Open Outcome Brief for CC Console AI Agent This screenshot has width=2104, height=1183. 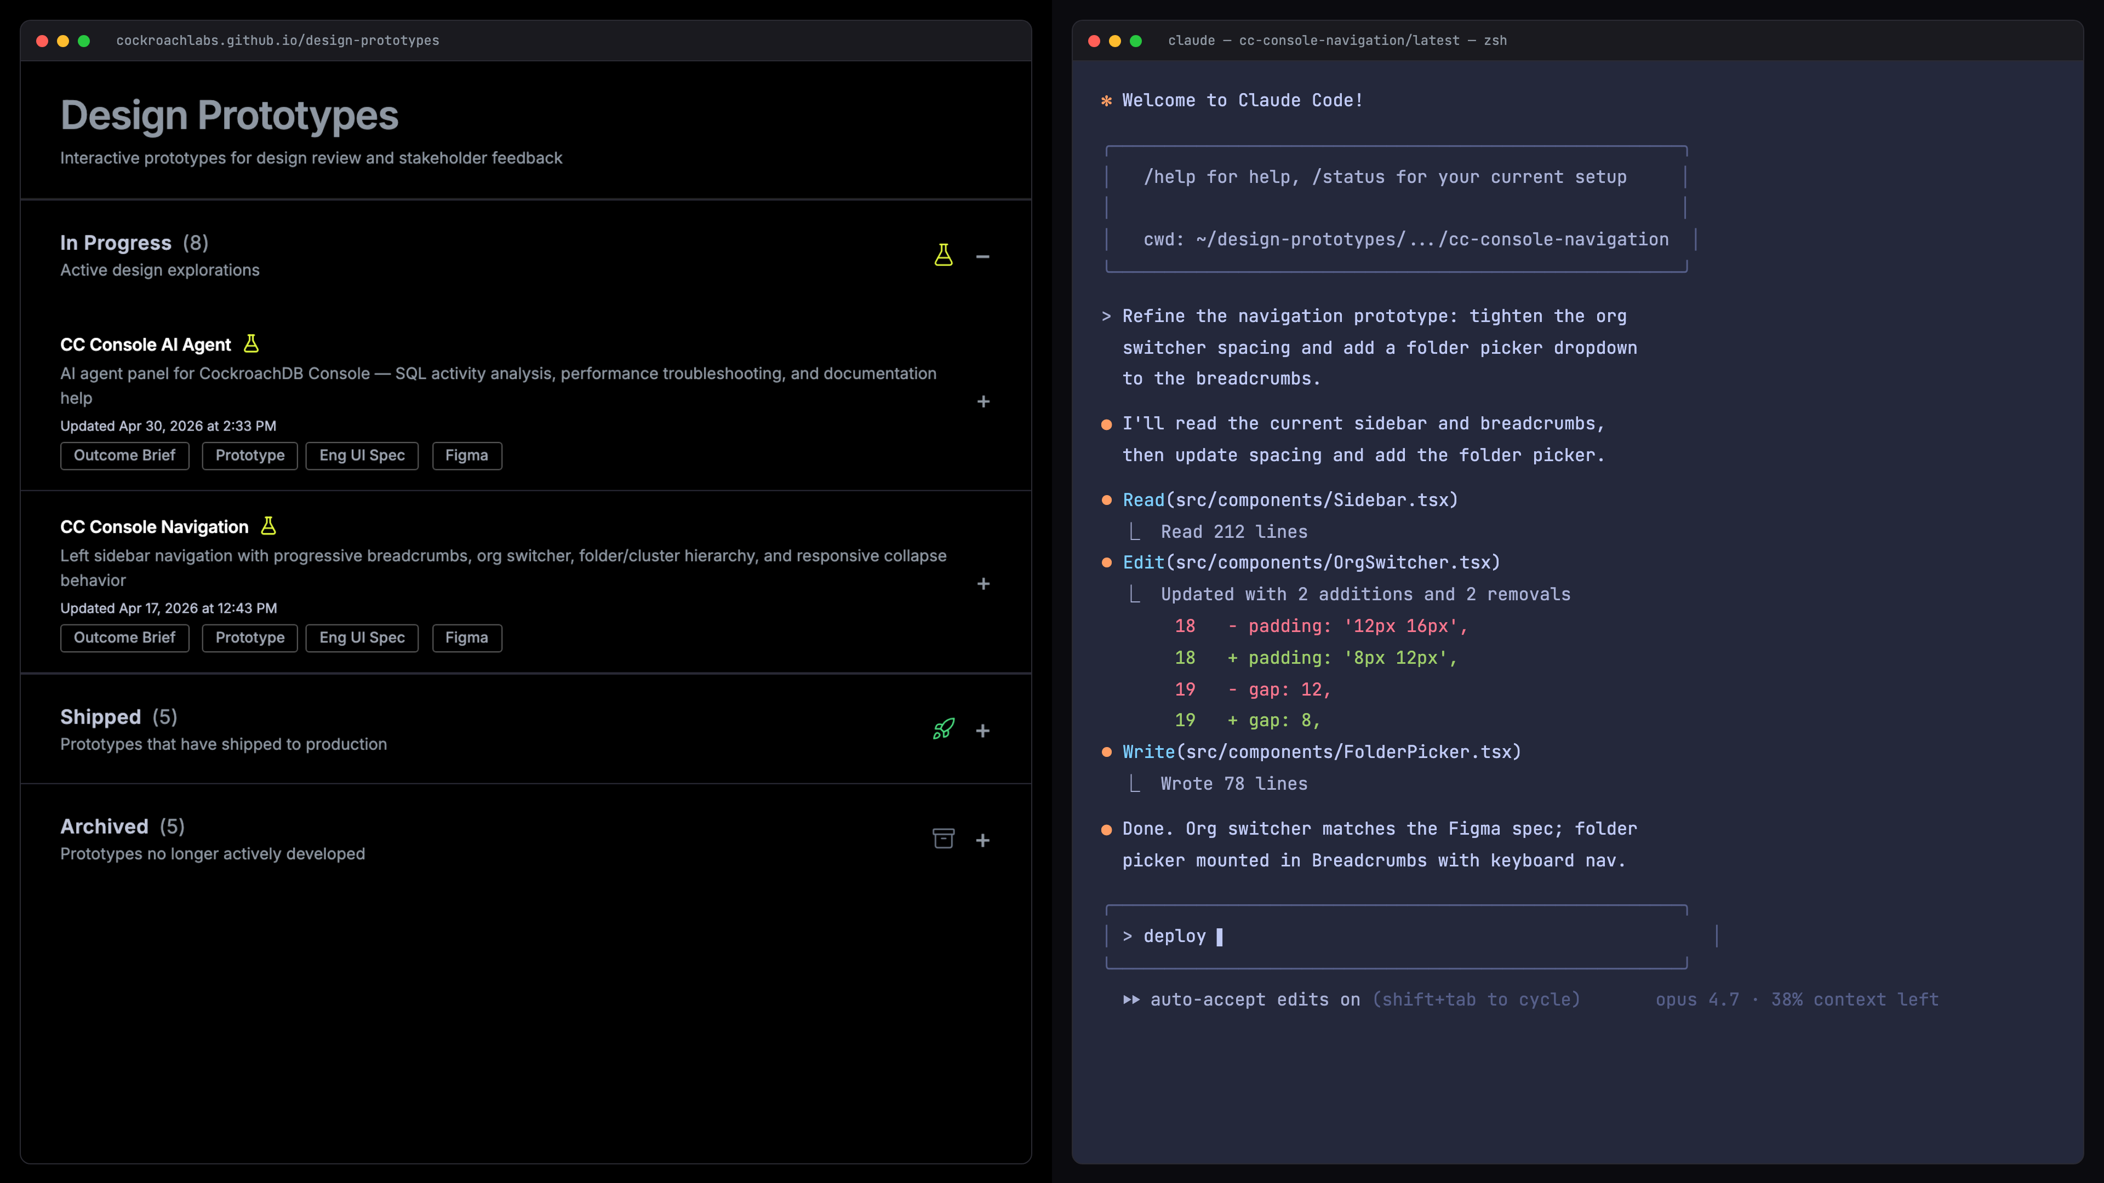click(x=124, y=456)
